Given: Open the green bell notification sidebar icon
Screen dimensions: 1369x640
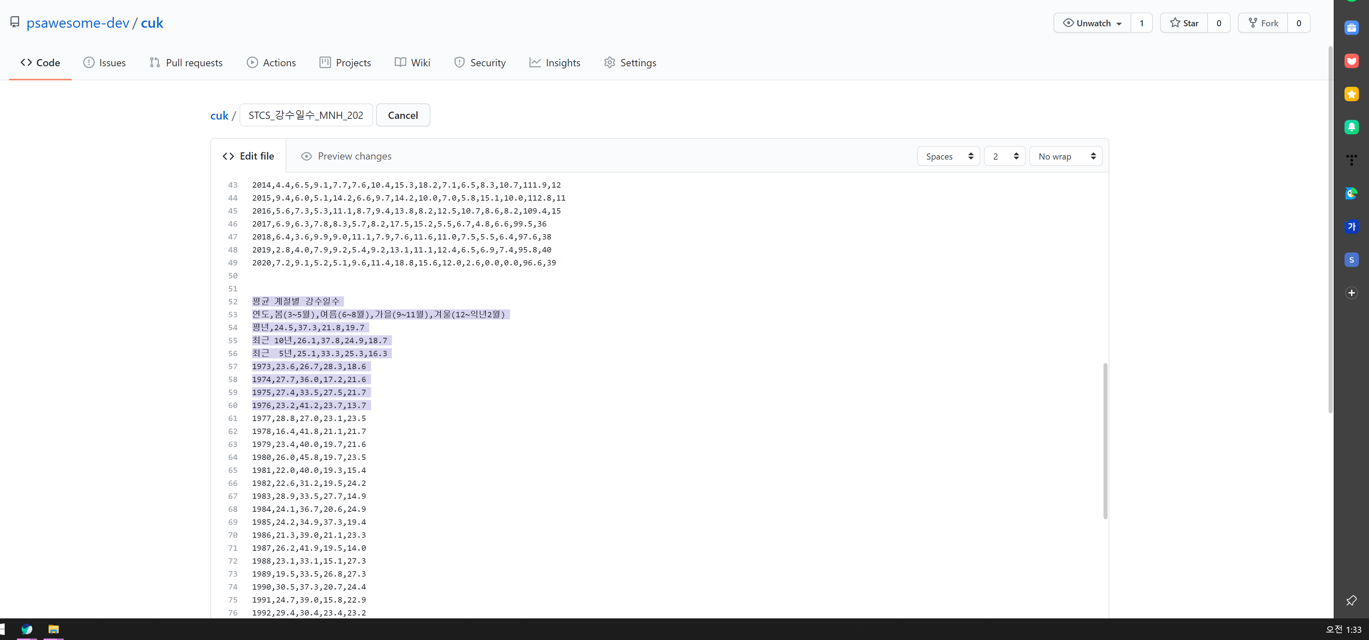Looking at the screenshot, I should point(1351,127).
